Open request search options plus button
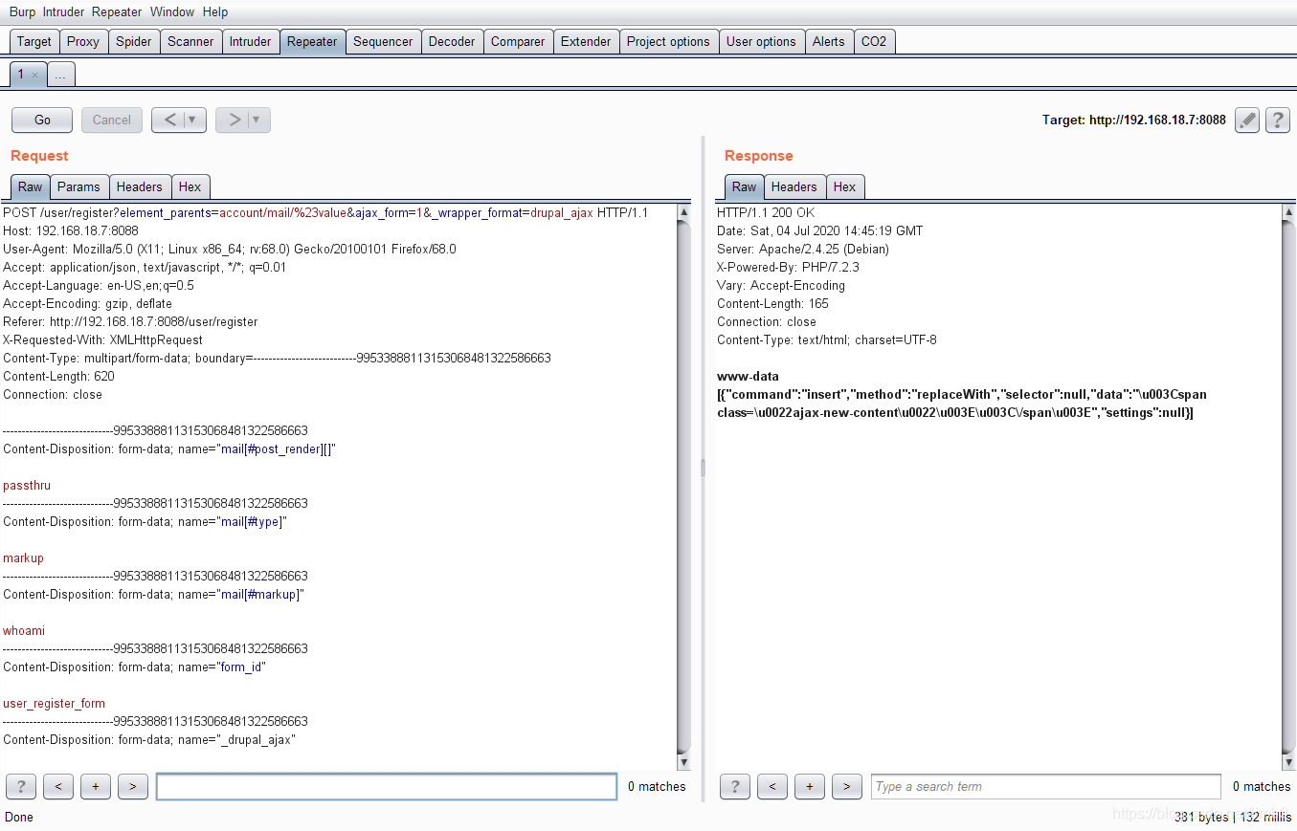1297x831 pixels. pos(96,786)
